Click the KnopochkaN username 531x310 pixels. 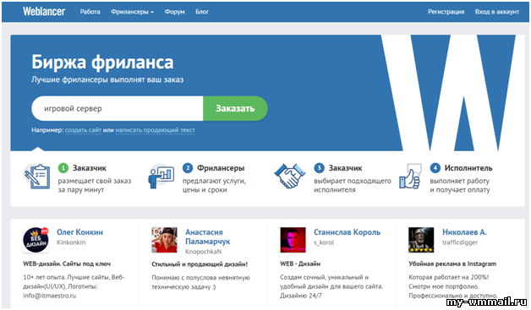[x=204, y=252]
